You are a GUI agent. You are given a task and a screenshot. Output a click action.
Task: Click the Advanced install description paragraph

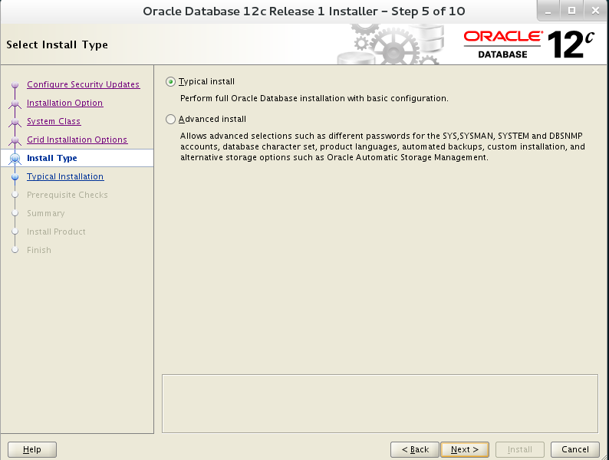point(383,146)
